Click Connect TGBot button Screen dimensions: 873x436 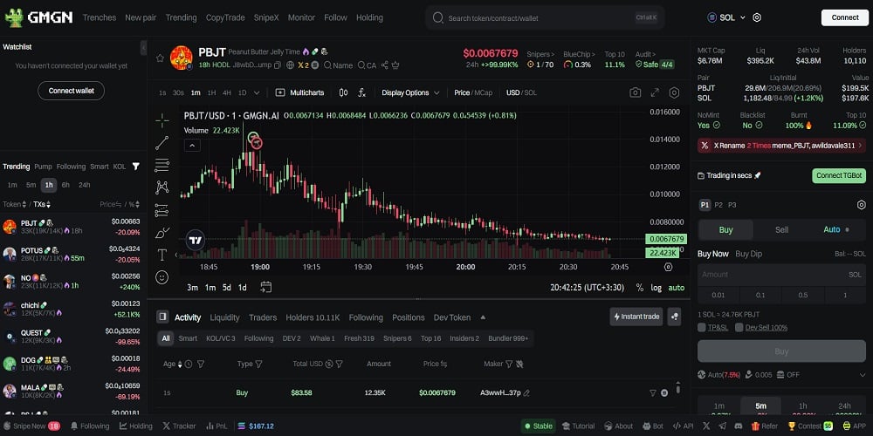839,176
